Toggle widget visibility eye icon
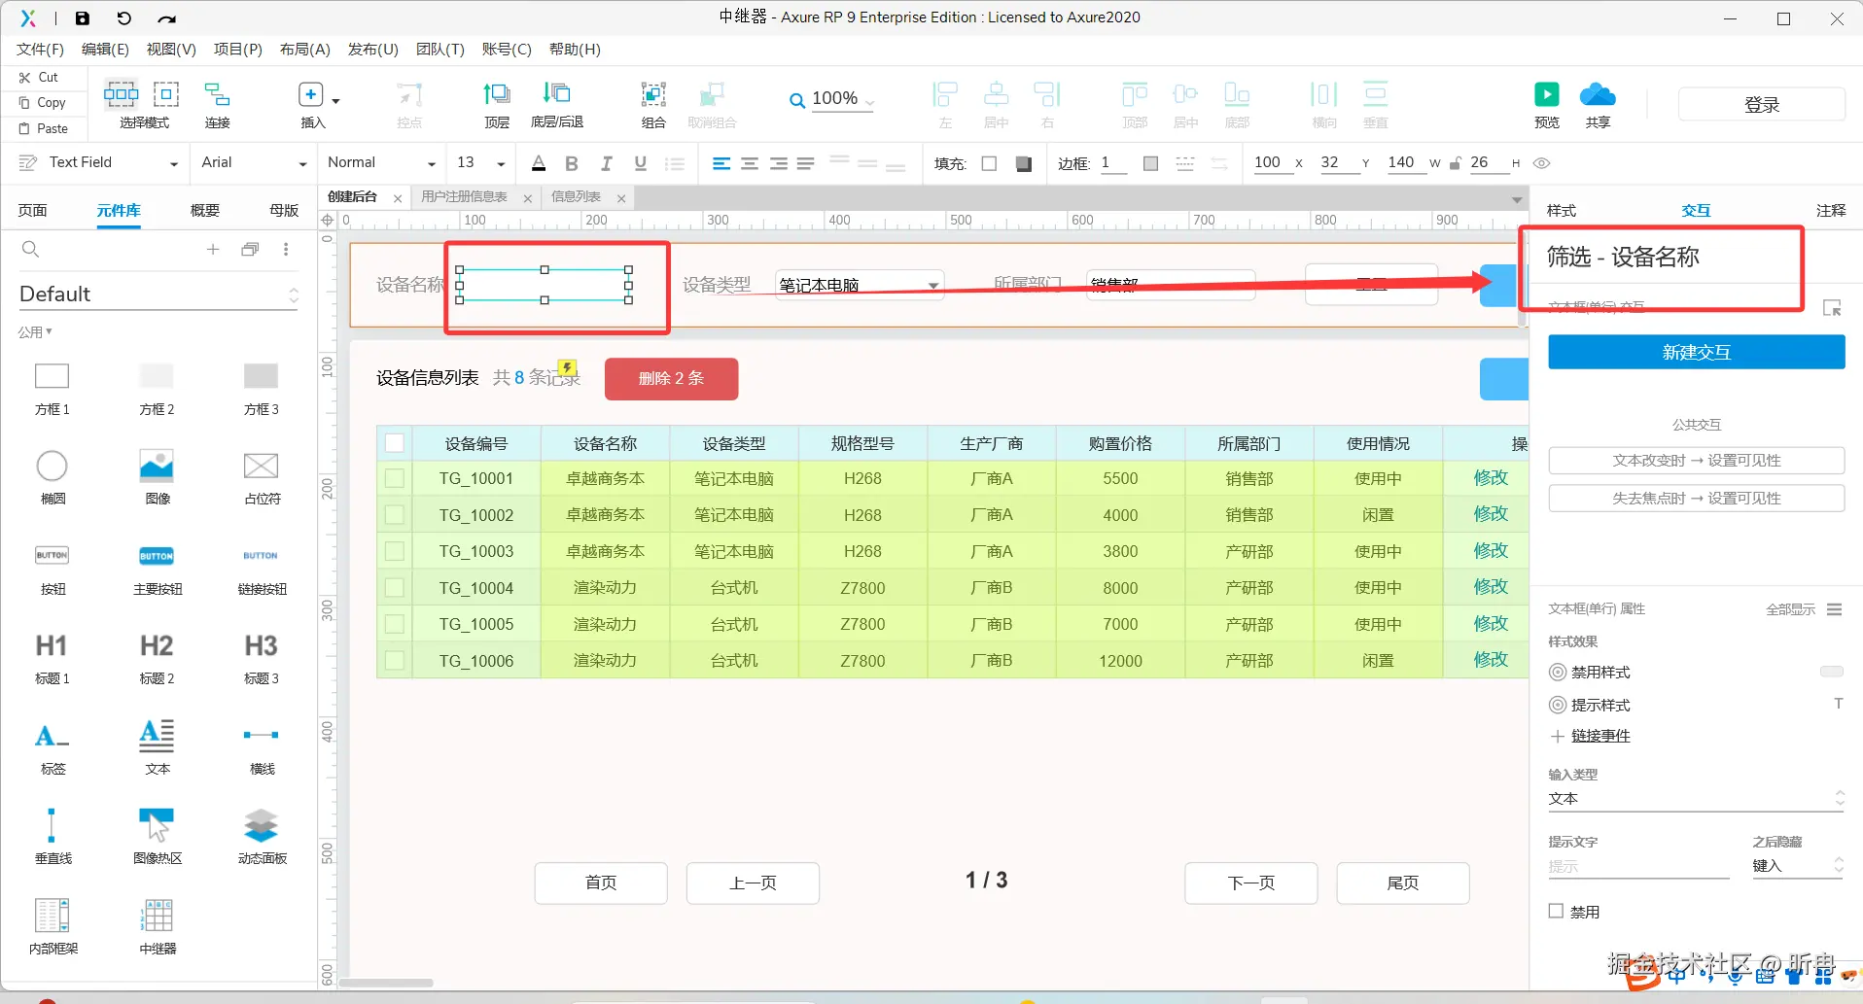Screen dimensions: 1863x1004 point(1541,163)
